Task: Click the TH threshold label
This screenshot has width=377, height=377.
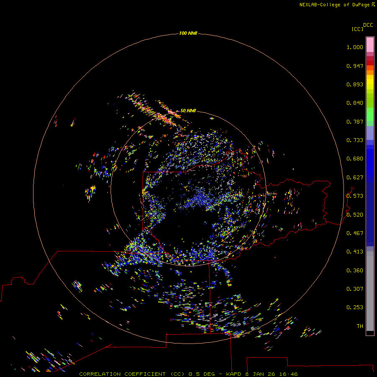Action: point(360,326)
